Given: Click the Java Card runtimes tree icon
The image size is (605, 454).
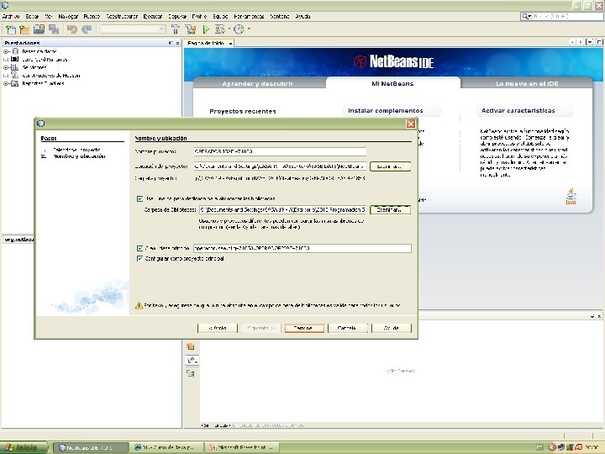Looking at the screenshot, I should coord(14,59).
